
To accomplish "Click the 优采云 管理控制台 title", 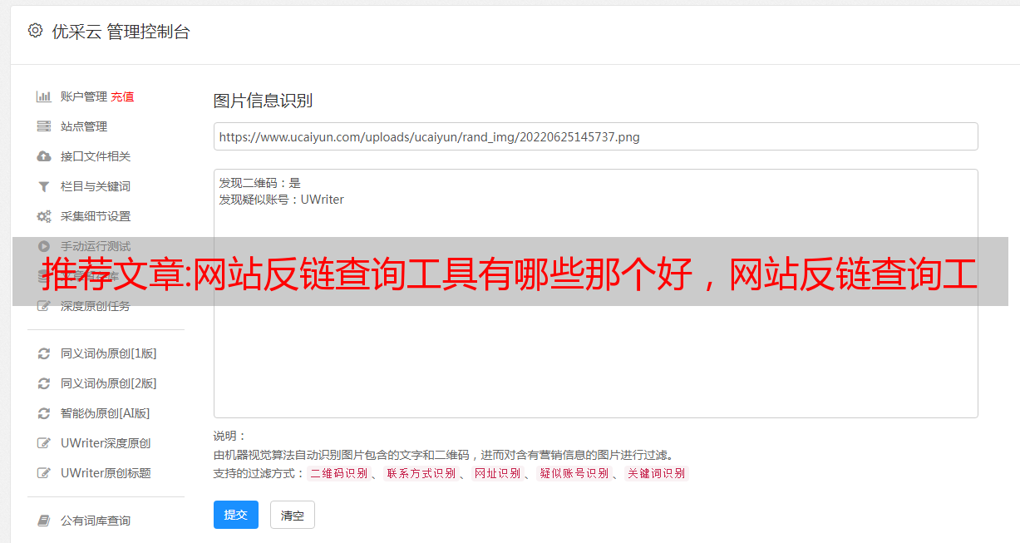I will [x=121, y=32].
